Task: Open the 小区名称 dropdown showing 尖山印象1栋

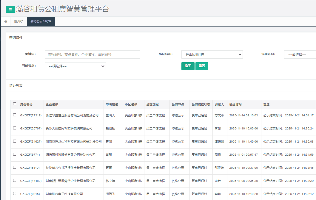Action: tap(212, 54)
